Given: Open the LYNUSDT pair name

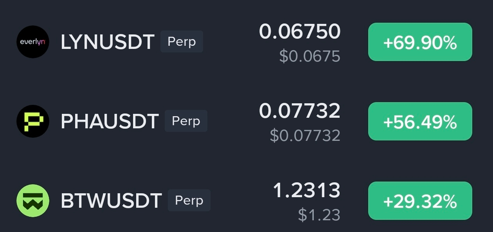Looking at the screenshot, I should click(108, 42).
